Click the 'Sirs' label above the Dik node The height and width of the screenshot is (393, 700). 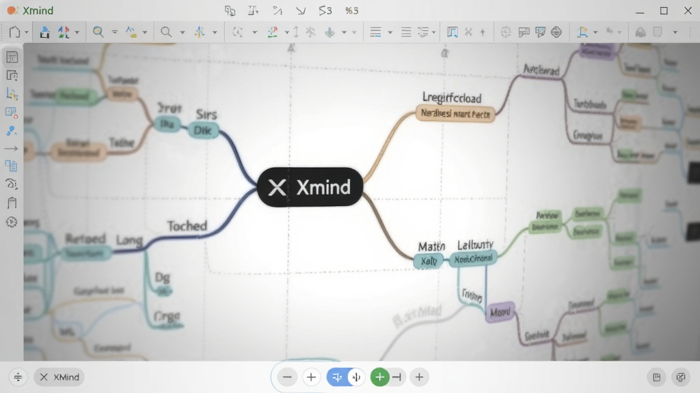(x=206, y=115)
